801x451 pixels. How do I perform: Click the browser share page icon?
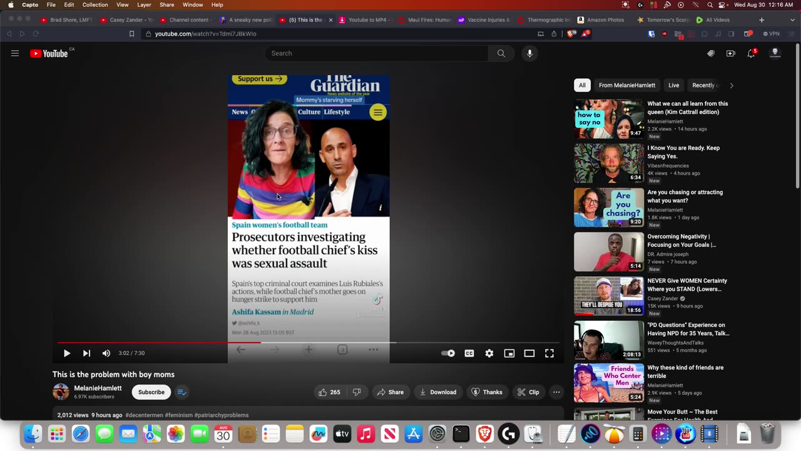pos(554,34)
